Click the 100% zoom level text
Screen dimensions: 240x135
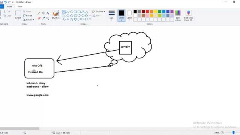[x=217, y=133]
